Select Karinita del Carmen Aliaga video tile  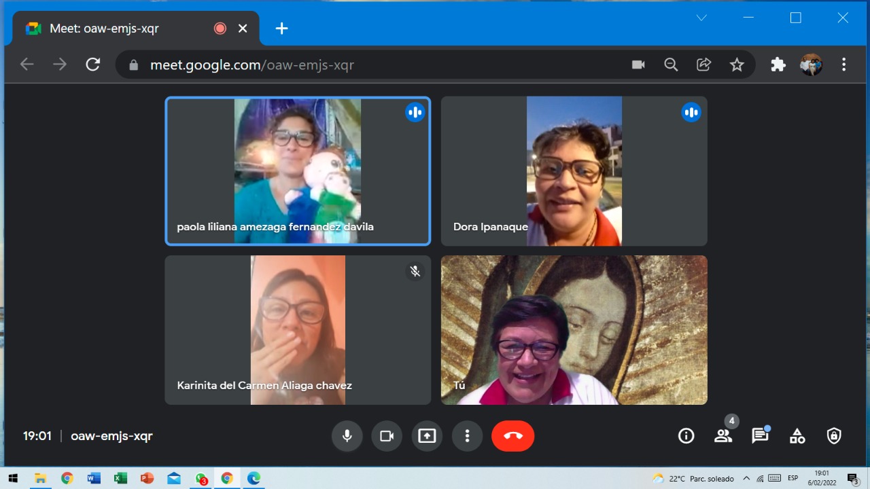click(x=298, y=330)
